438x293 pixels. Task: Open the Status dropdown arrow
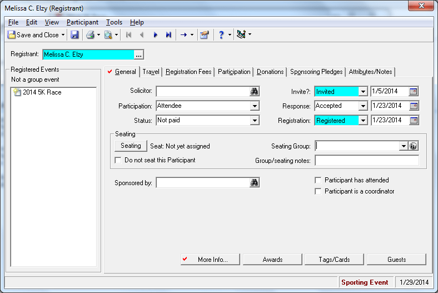(x=255, y=121)
